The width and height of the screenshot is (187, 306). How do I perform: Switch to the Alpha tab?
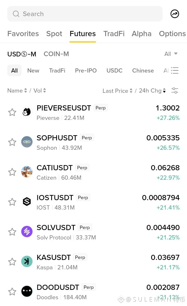[x=142, y=34]
